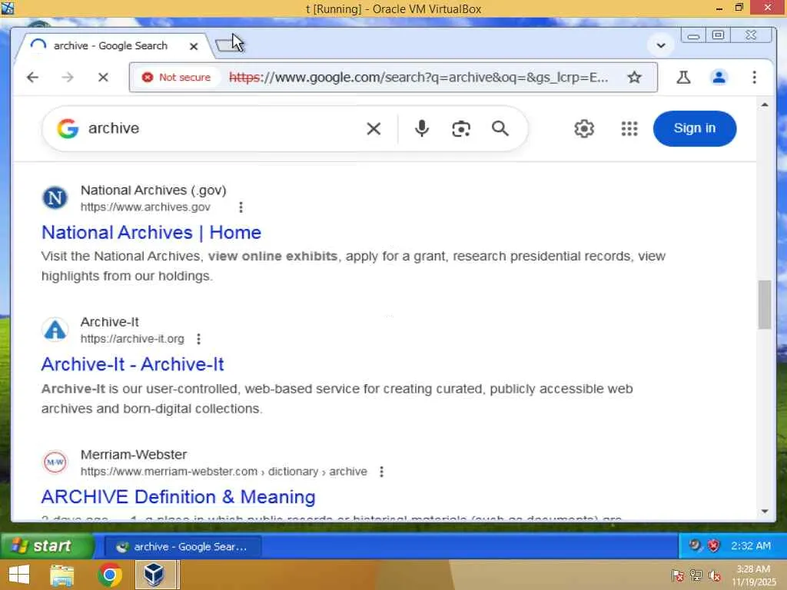
Task: Click the host action center flag icon
Action: tap(677, 575)
